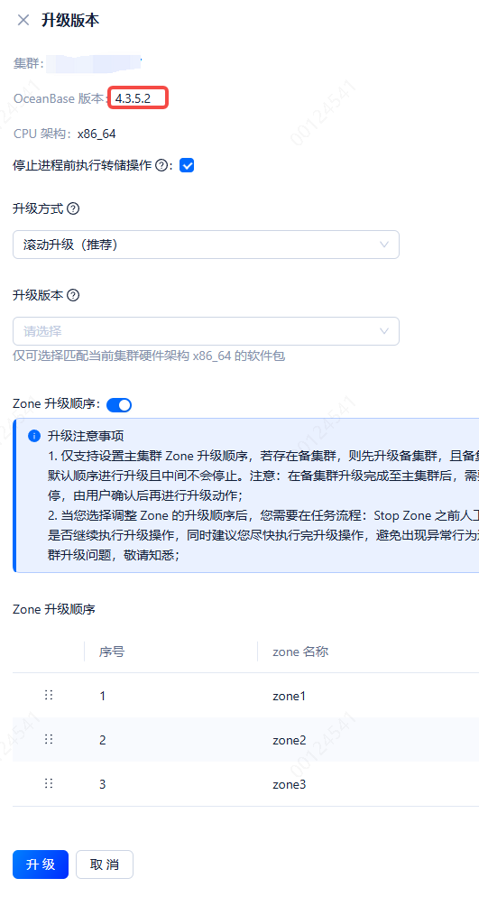Open 滚动升级（推荐） upgrade method dropdown

[x=206, y=245]
